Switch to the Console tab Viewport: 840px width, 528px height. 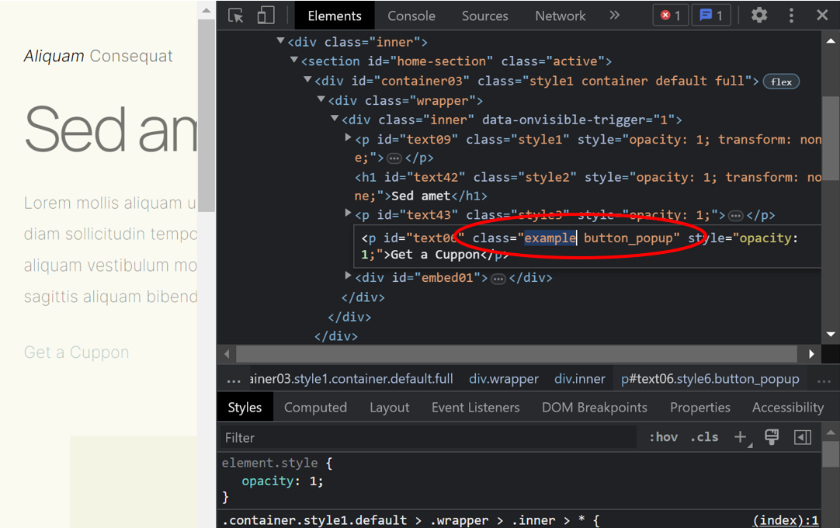pyautogui.click(x=411, y=16)
